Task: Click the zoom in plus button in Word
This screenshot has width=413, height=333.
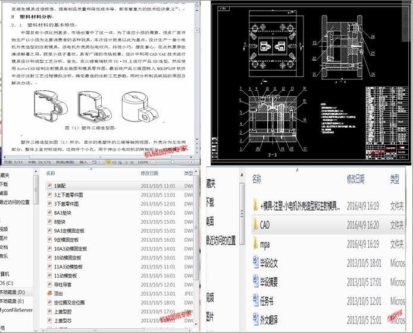Action: pos(192,162)
